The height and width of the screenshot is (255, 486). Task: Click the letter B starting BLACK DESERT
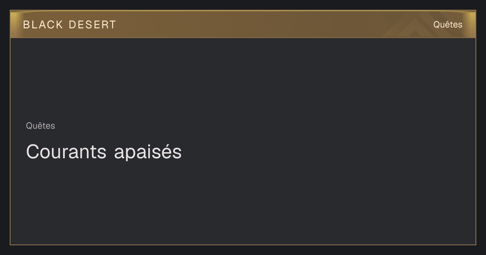pos(26,25)
